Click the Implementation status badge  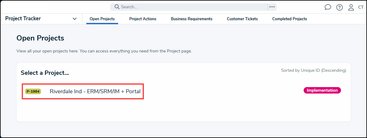[x=322, y=90]
